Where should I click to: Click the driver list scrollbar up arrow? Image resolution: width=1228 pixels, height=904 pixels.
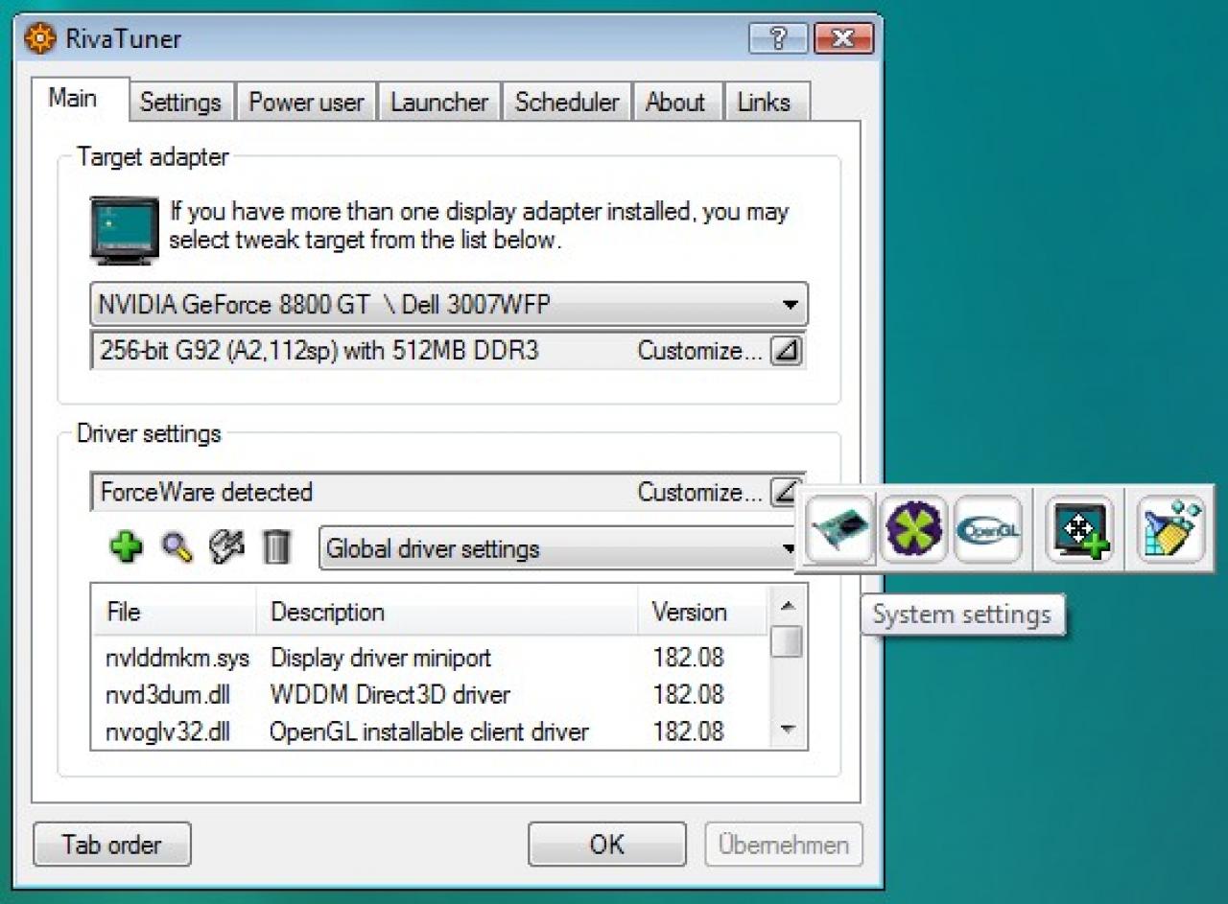point(788,606)
